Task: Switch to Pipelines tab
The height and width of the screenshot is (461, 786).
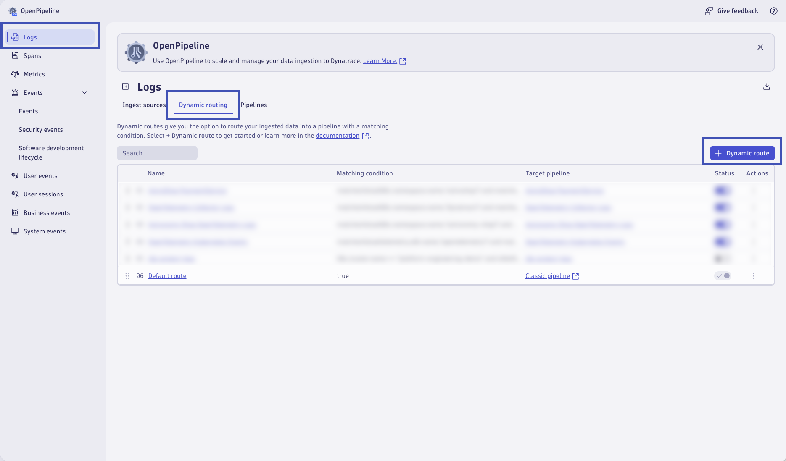Action: tap(253, 105)
